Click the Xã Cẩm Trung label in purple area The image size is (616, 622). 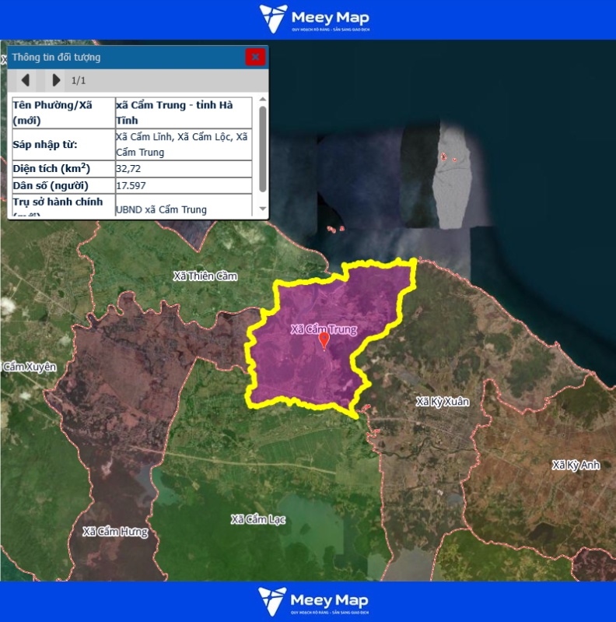click(324, 329)
